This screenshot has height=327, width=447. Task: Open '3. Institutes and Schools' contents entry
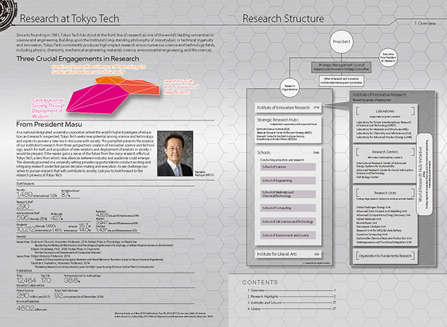[291, 303]
